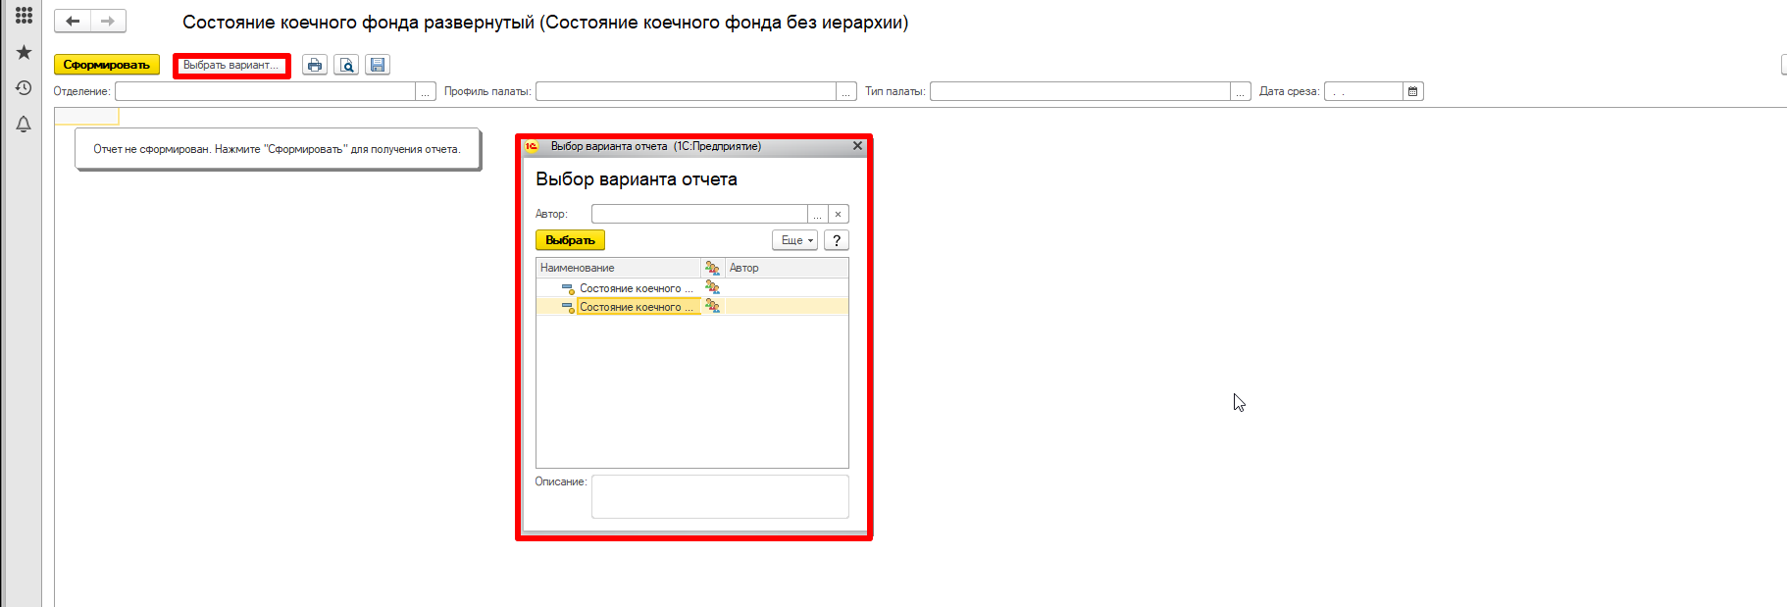1787x607 pixels.
Task: Open the sections menu grid icon
Action: click(x=24, y=16)
